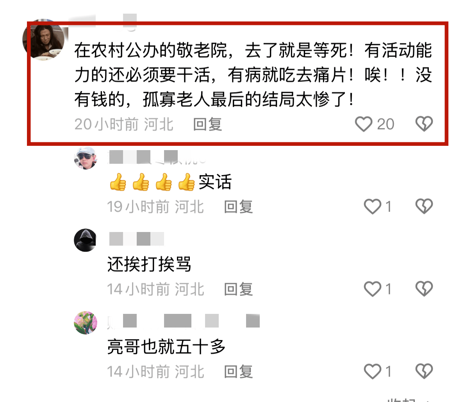Open username above 还挨打挨骂 reply
Image resolution: width=457 pixels, height=402 pixels.
[136, 239]
